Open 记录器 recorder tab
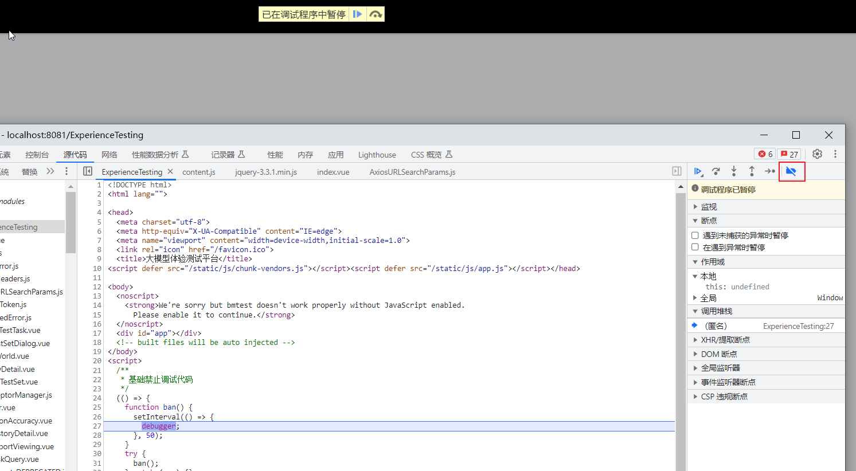 pos(228,155)
